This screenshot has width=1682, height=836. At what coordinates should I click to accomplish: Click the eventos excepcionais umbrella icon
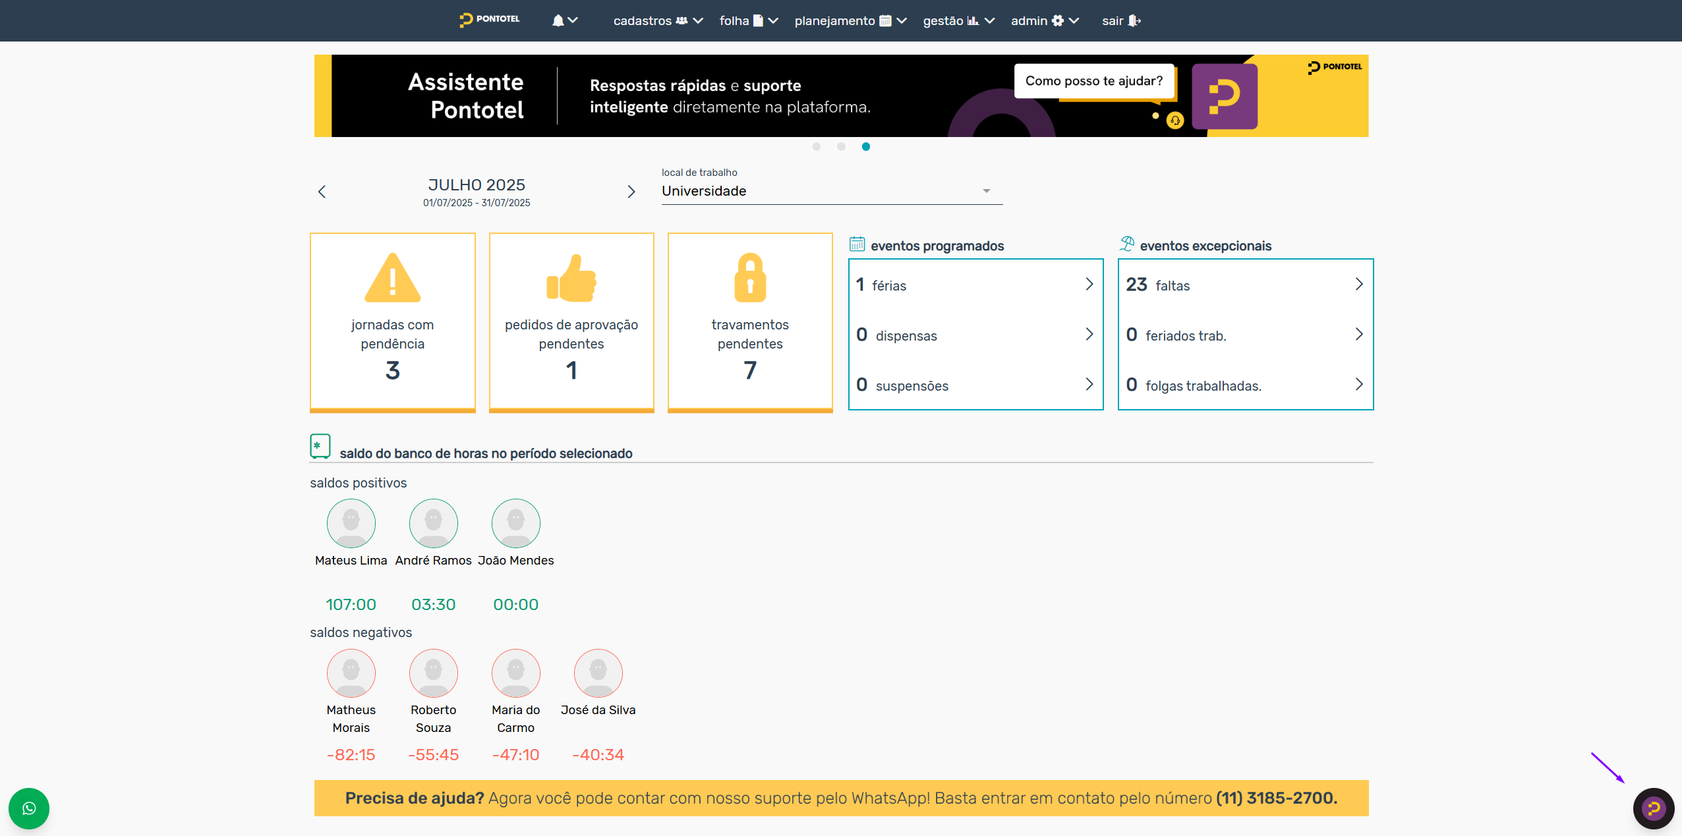[1126, 244]
